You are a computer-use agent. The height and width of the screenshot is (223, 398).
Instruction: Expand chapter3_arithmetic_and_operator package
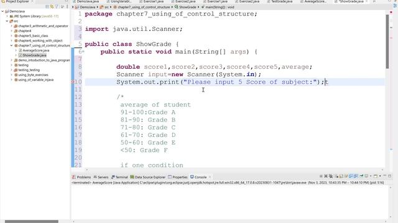coord(12,26)
